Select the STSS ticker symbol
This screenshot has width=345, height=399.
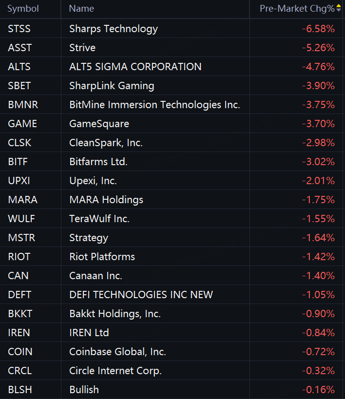pyautogui.click(x=19, y=29)
